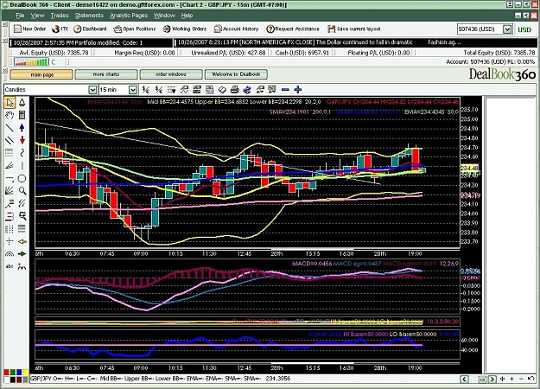Pick the yellow color swatch
The width and height of the screenshot is (540, 389).
(25, 373)
